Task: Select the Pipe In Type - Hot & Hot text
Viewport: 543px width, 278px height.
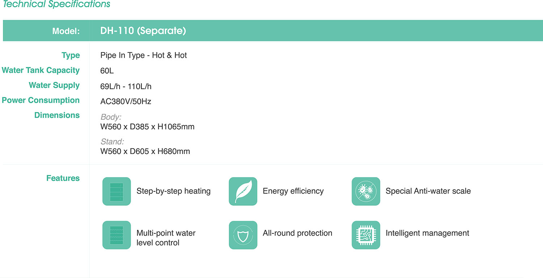Action: click(x=144, y=55)
